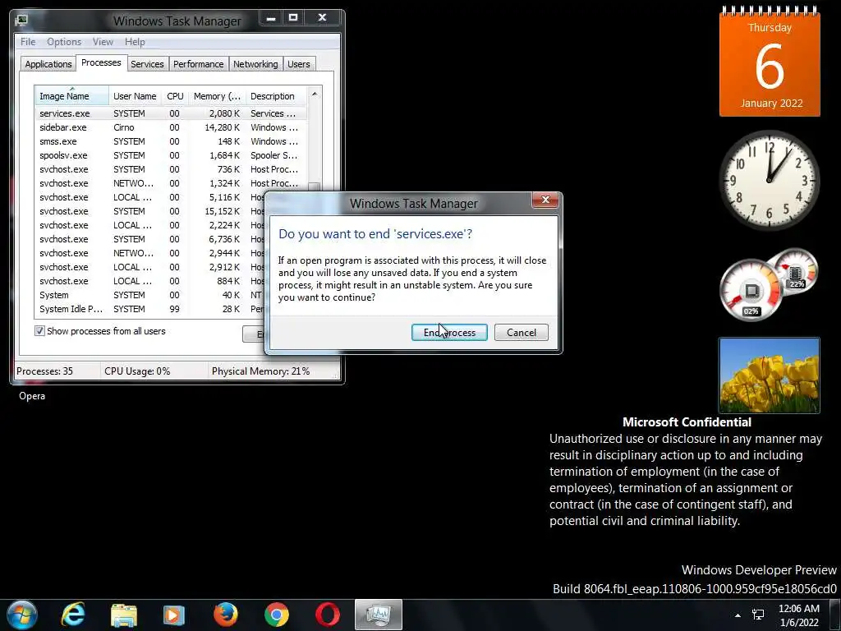Switch to the Networking tab
Screen dimensions: 841x631
point(255,64)
